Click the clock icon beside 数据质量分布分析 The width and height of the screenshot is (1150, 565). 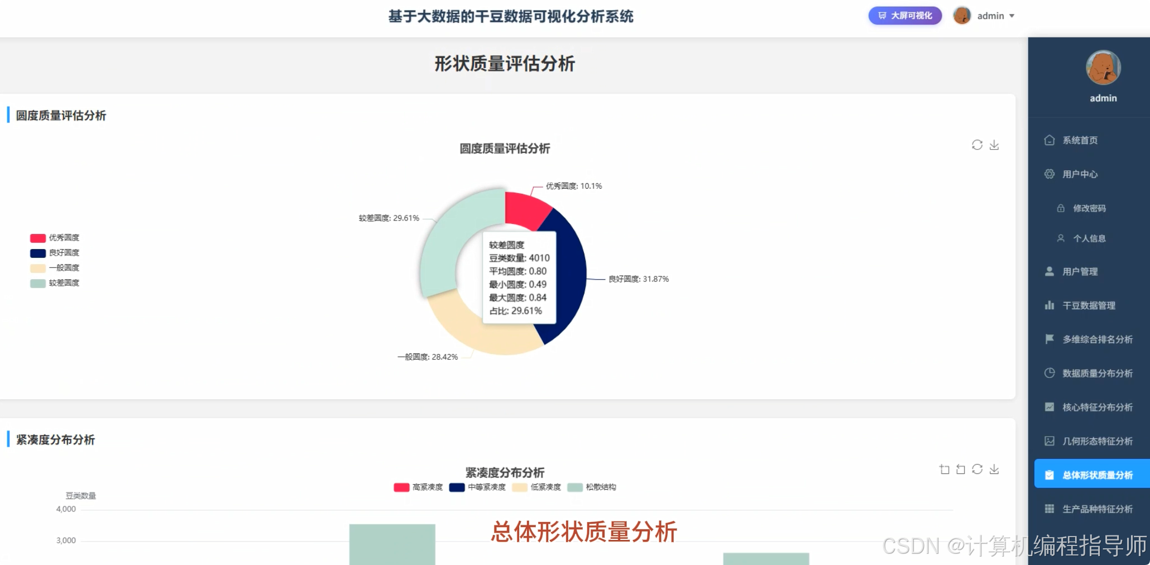[1050, 373]
